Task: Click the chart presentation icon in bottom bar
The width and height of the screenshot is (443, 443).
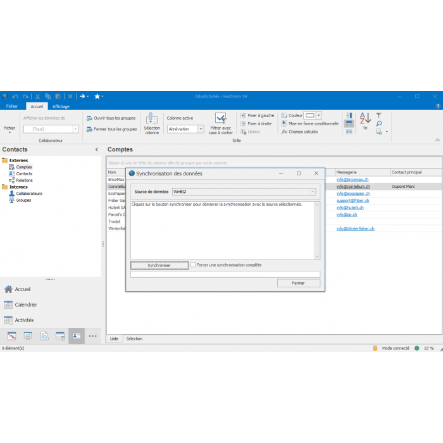Action: coord(28,336)
